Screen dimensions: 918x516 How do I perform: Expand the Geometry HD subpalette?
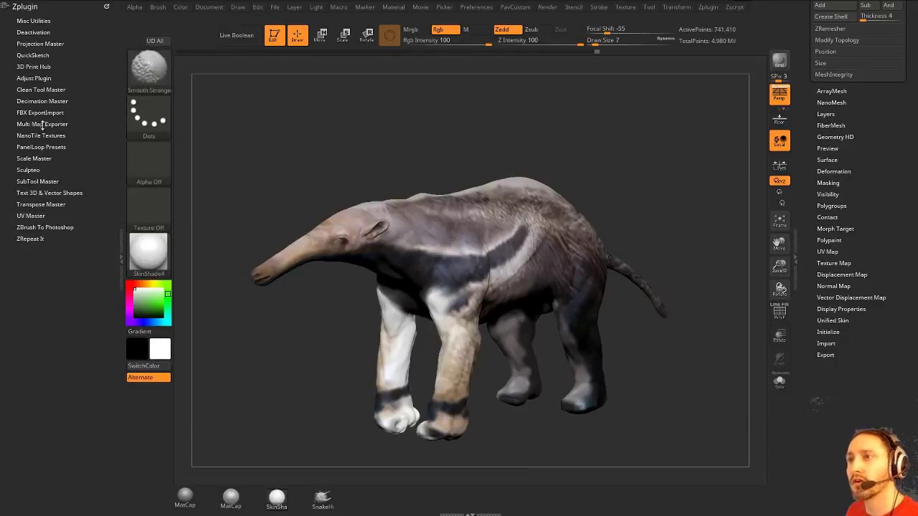pyautogui.click(x=835, y=137)
